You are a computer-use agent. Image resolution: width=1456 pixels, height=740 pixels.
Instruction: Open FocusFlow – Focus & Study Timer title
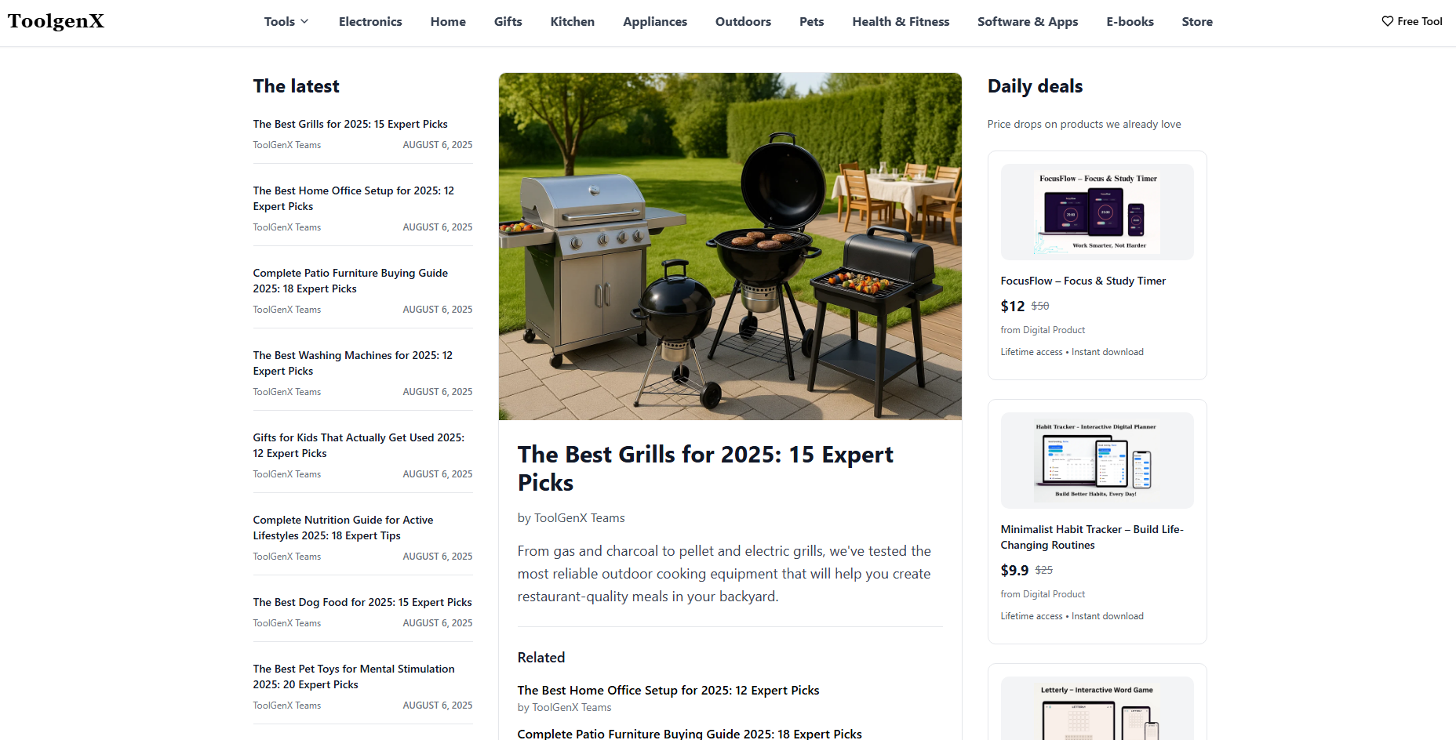pyautogui.click(x=1083, y=281)
